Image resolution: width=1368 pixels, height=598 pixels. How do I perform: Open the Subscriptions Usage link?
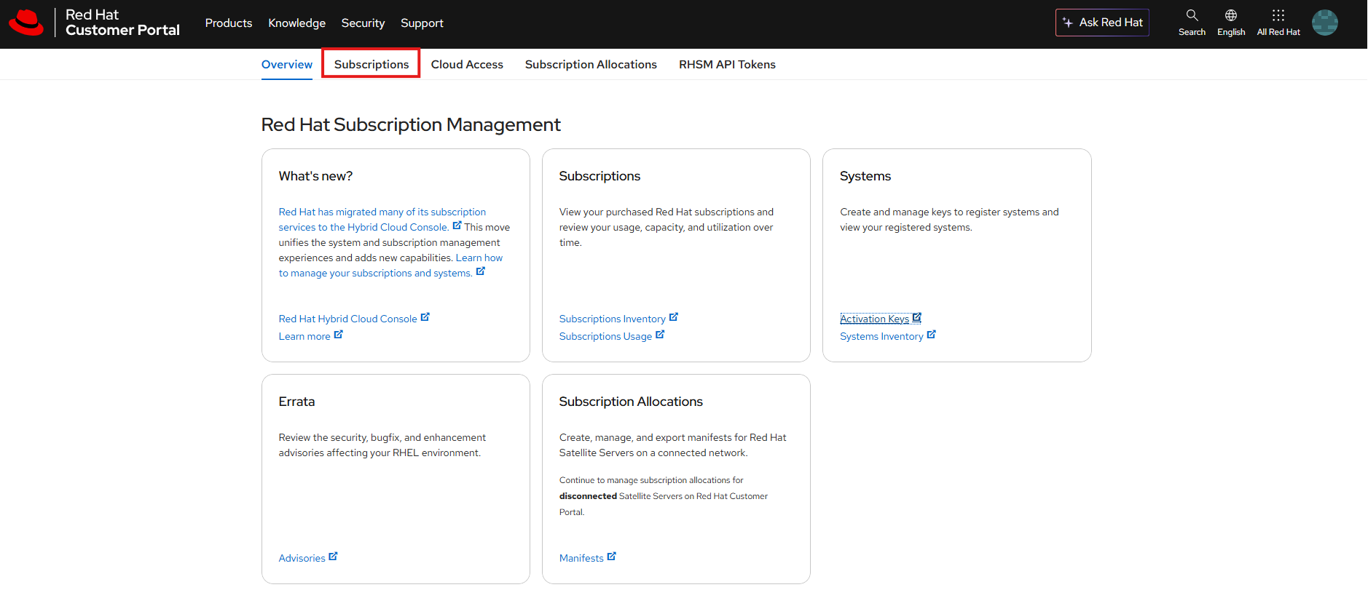[605, 336]
